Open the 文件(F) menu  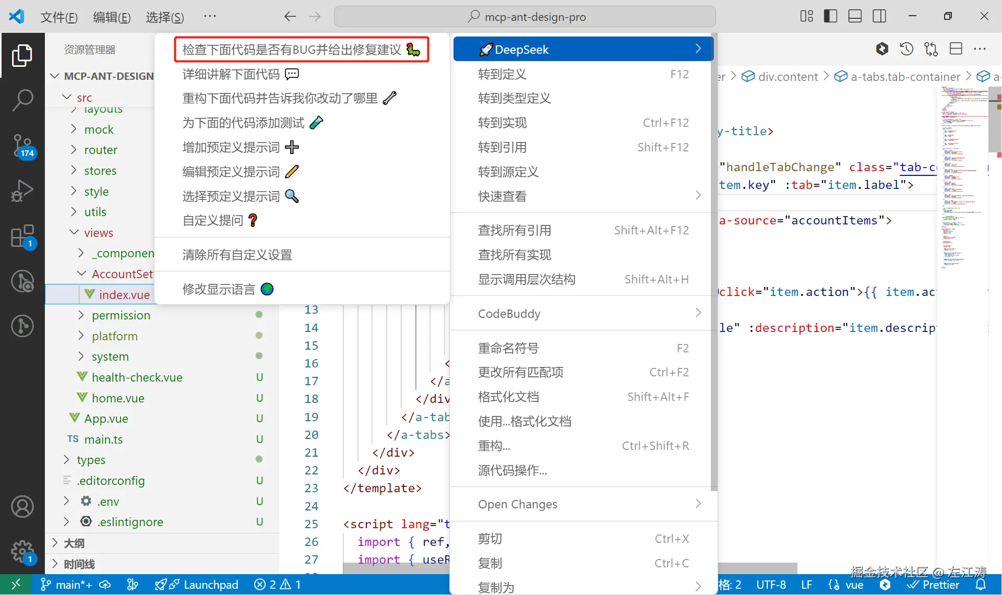point(58,17)
